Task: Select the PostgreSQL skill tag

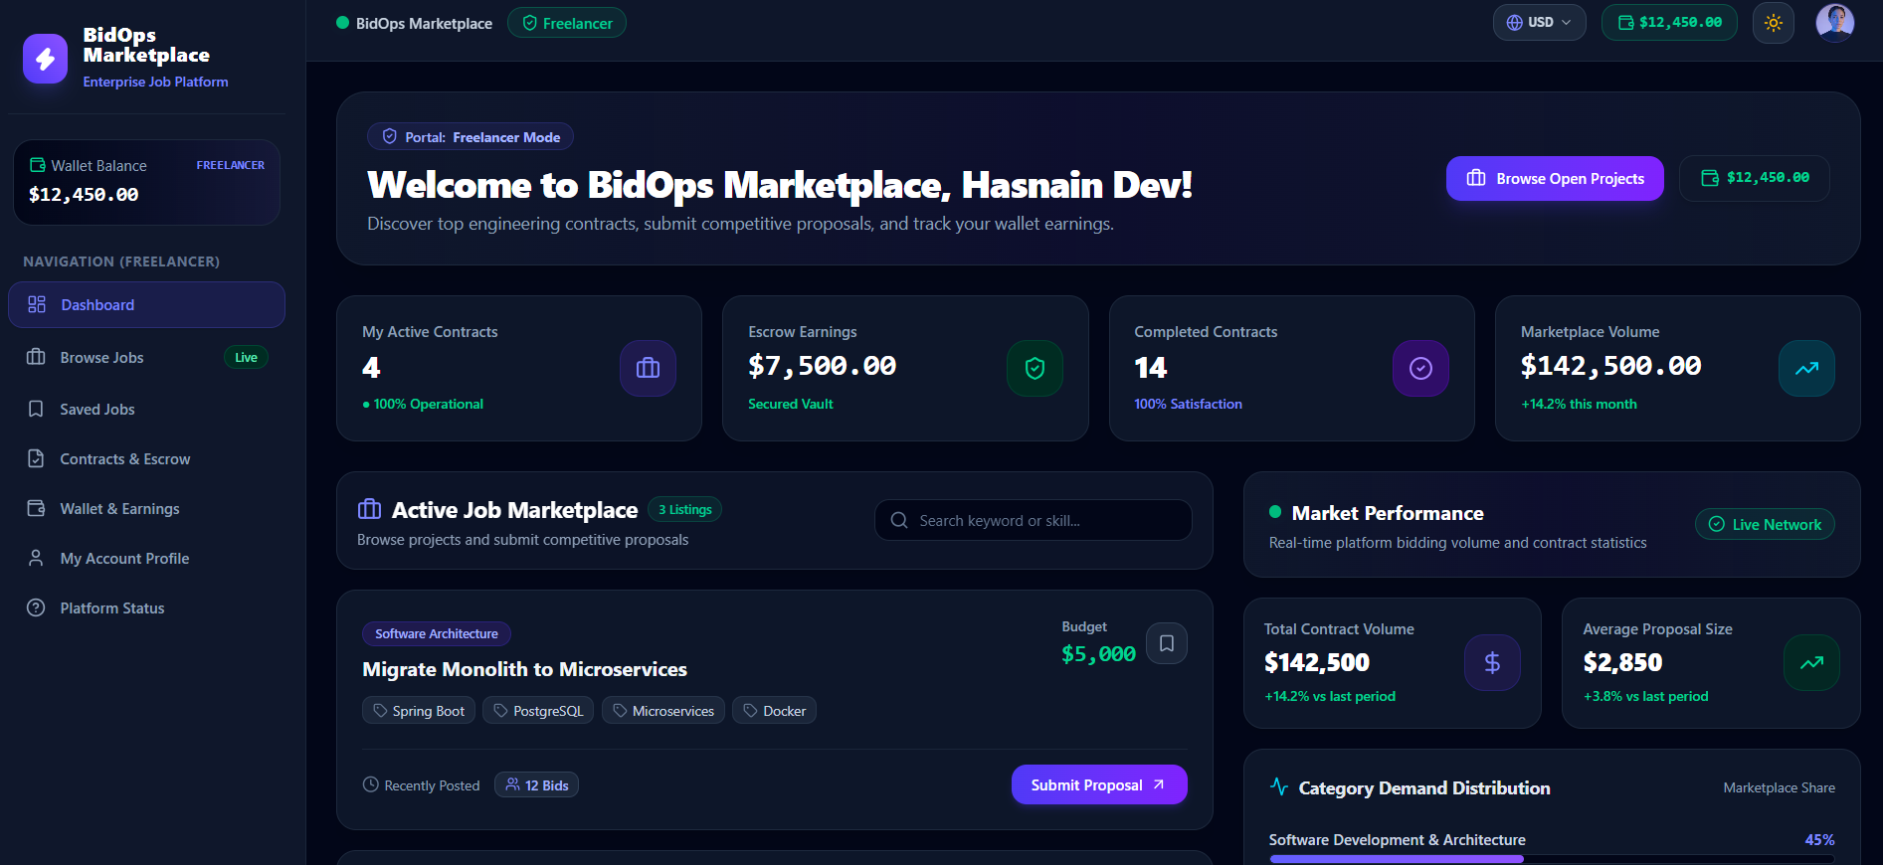Action: pyautogui.click(x=538, y=711)
